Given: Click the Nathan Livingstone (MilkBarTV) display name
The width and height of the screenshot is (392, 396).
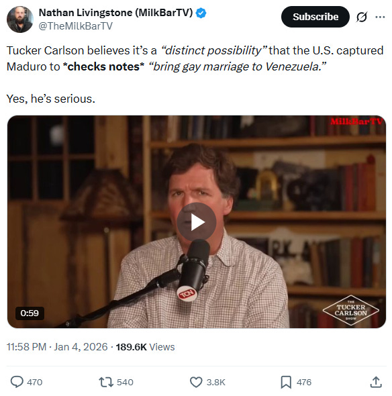Looking at the screenshot, I should [115, 13].
